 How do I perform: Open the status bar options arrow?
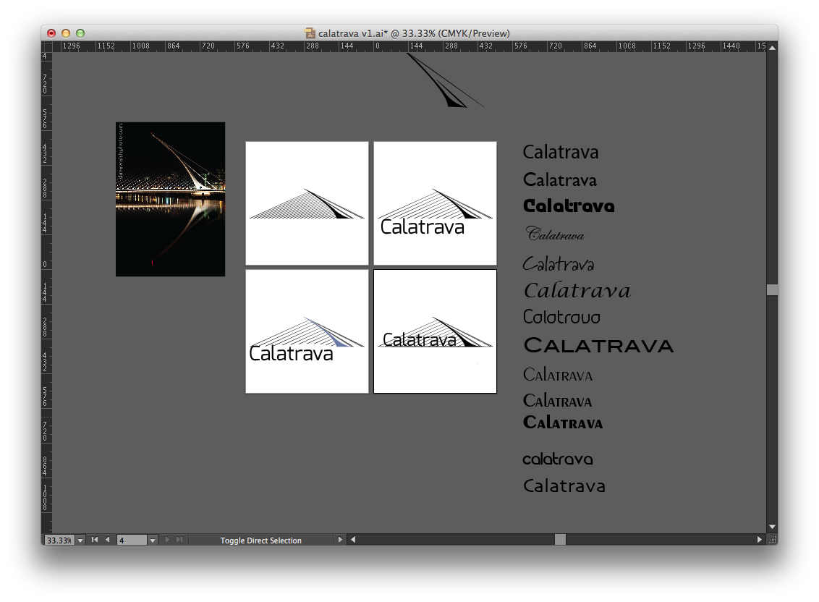pos(340,540)
